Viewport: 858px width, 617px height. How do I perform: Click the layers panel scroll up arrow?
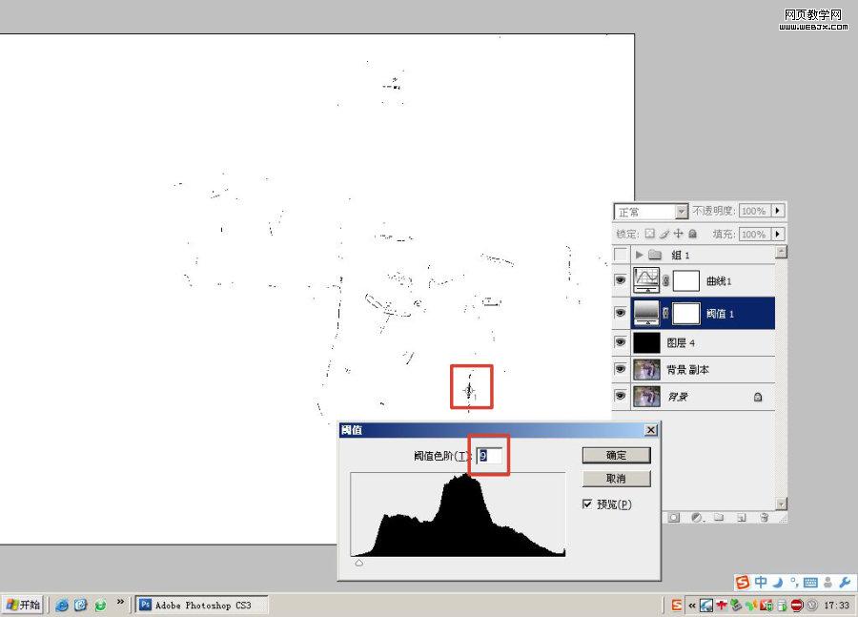pos(782,252)
